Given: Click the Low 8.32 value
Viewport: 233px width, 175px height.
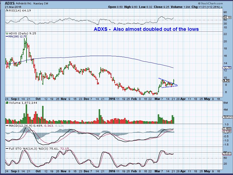Looking at the screenshot, I should click(x=145, y=7).
